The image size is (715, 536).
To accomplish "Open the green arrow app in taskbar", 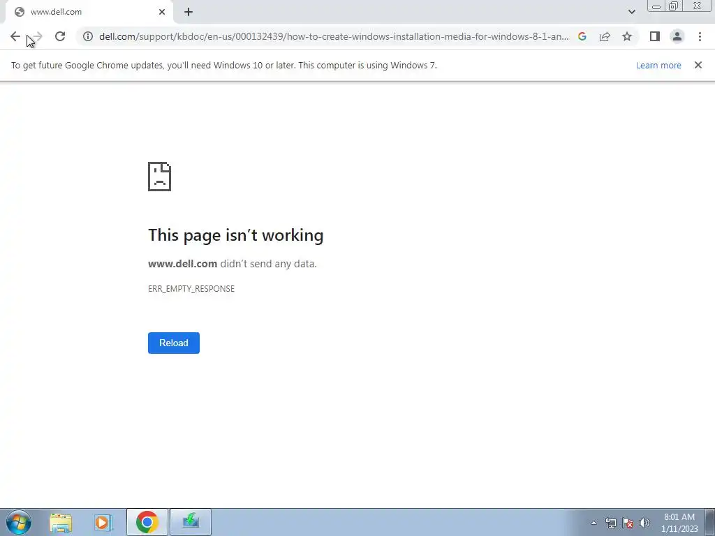I will coord(191,522).
